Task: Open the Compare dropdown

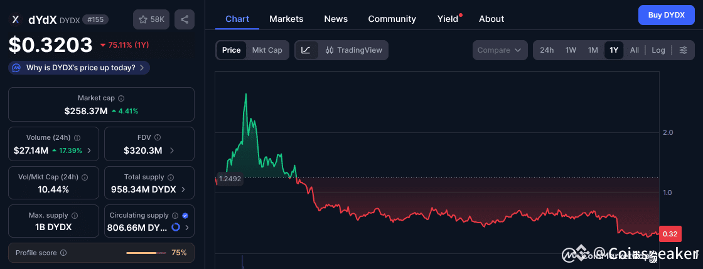Action: (500, 50)
